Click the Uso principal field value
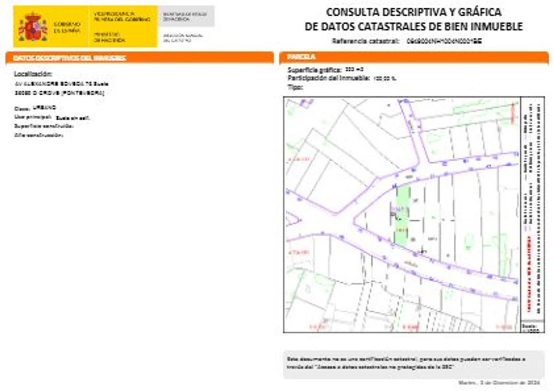 pyautogui.click(x=73, y=118)
